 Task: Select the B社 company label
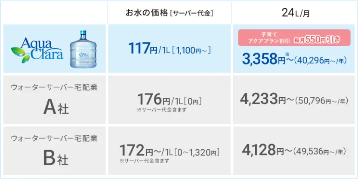[56, 159]
